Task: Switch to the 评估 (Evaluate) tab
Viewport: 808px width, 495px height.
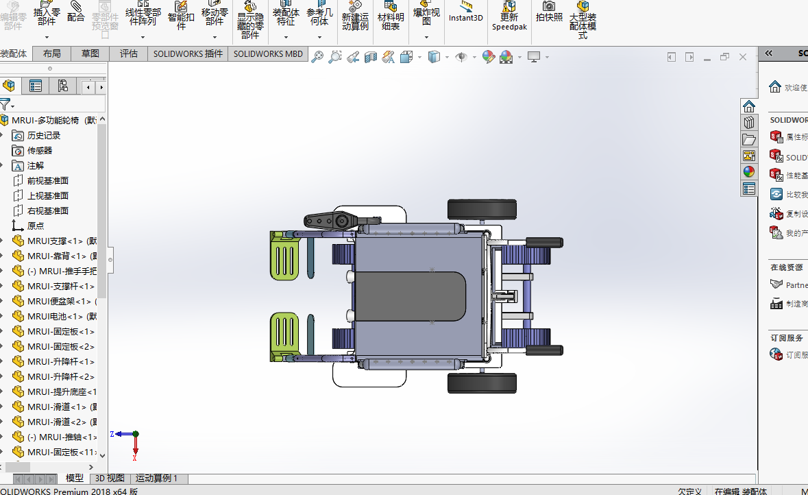Action: (x=129, y=53)
